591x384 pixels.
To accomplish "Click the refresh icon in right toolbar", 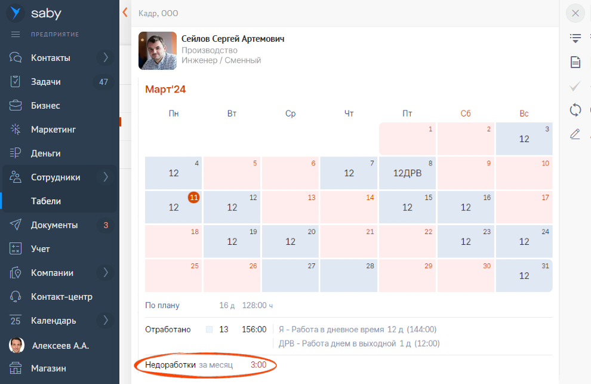I will click(575, 110).
